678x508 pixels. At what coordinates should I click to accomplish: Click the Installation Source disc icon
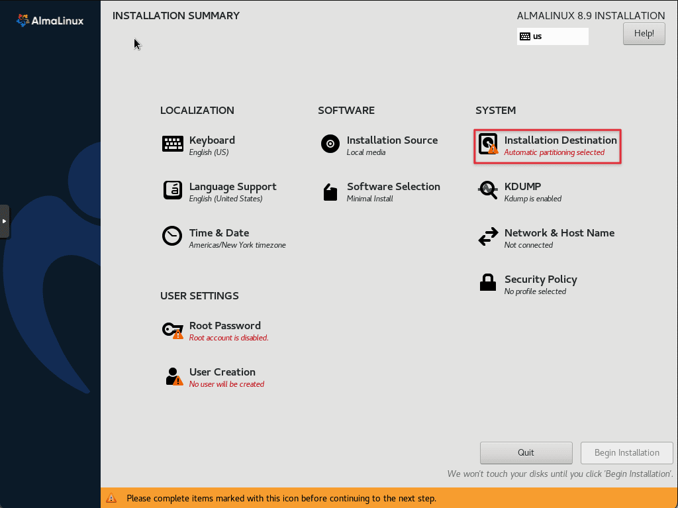click(330, 144)
